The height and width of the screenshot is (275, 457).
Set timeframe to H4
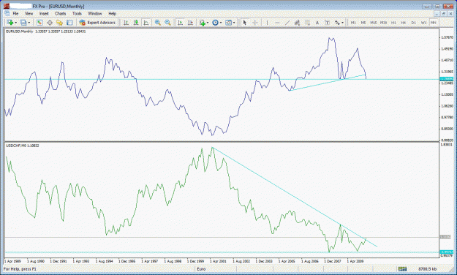(x=404, y=23)
